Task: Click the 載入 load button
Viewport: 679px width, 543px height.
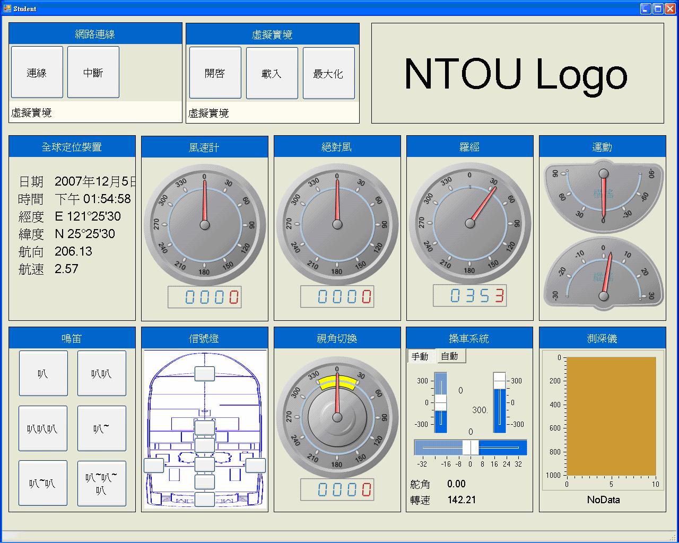Action: pos(272,73)
